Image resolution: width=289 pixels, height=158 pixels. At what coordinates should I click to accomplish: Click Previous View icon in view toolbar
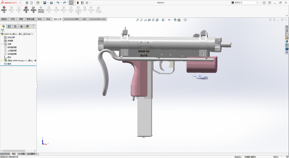click(145, 20)
